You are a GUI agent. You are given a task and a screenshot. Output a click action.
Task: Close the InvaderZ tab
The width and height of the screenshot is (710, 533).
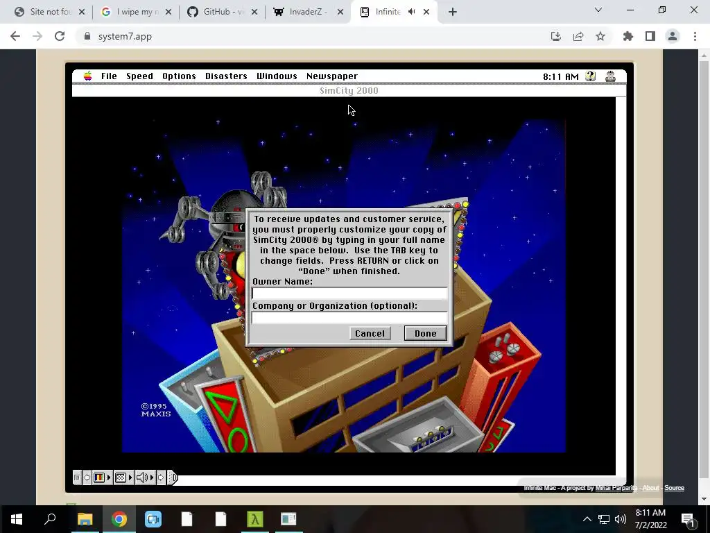coord(340,12)
